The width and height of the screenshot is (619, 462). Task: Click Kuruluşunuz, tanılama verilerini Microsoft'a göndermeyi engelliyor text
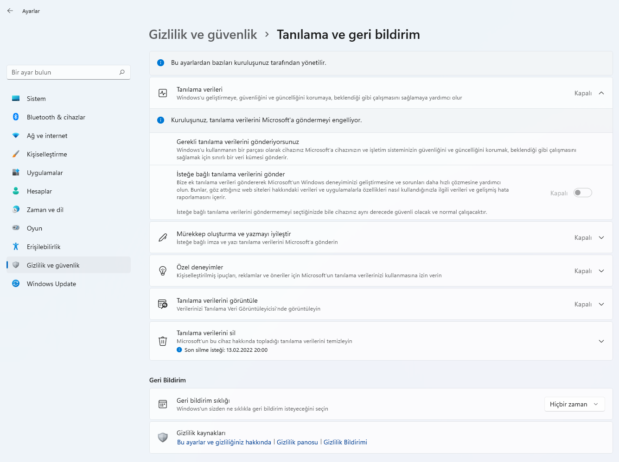pos(266,120)
